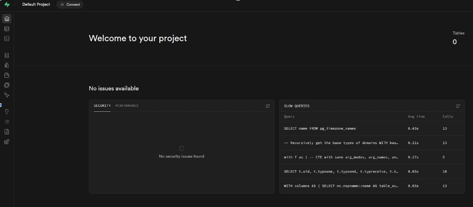Open the SQL Editor terminal icon

point(7,39)
